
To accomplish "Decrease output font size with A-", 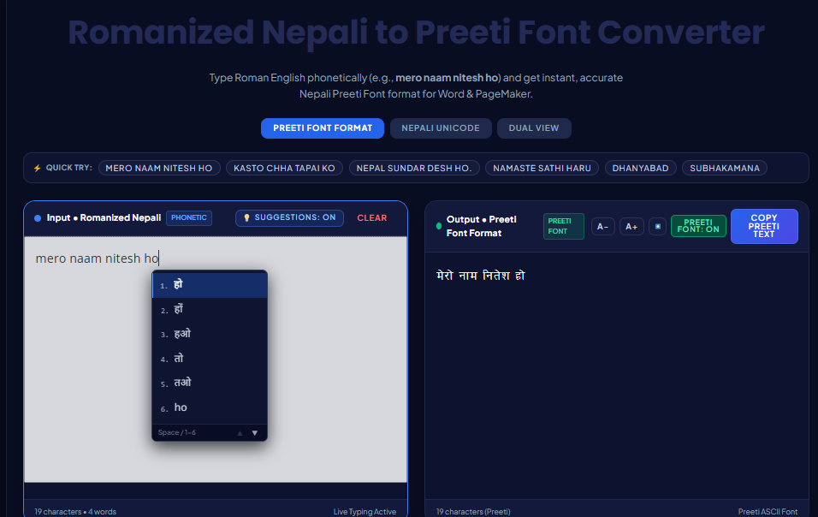I will 602,227.
